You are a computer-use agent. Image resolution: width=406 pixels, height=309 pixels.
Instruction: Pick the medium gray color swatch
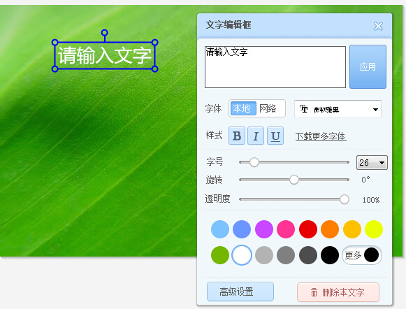(x=286, y=255)
